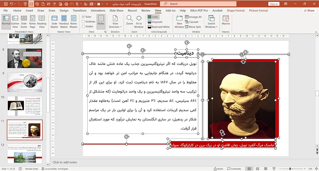The width and height of the screenshot is (319, 171).
Task: Open the Design tab
Action: 64,11
